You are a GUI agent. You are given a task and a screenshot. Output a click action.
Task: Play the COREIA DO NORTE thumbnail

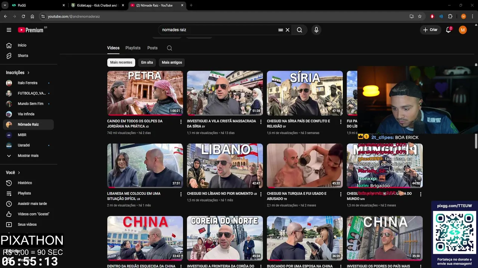pos(225,238)
